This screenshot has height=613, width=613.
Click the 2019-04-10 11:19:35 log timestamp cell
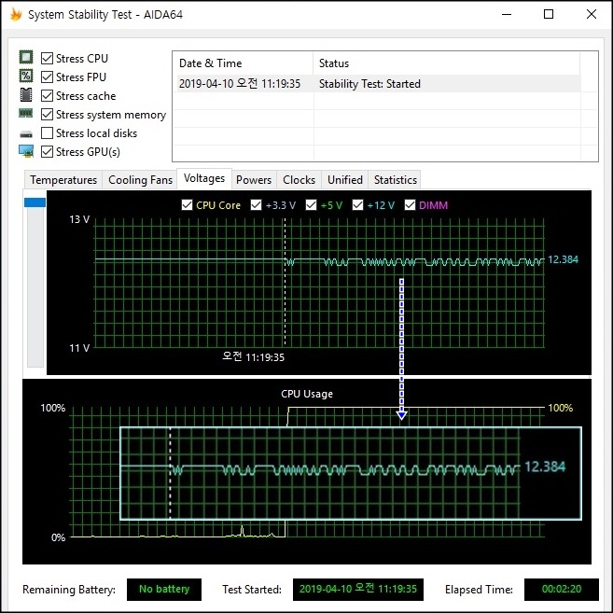click(240, 84)
